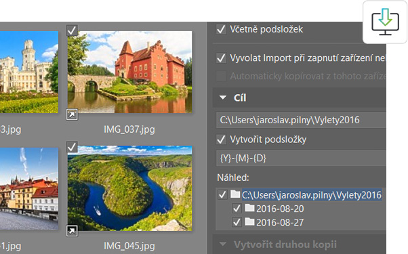Uncheck the 2016-08-20 folder checkbox

coord(237,209)
